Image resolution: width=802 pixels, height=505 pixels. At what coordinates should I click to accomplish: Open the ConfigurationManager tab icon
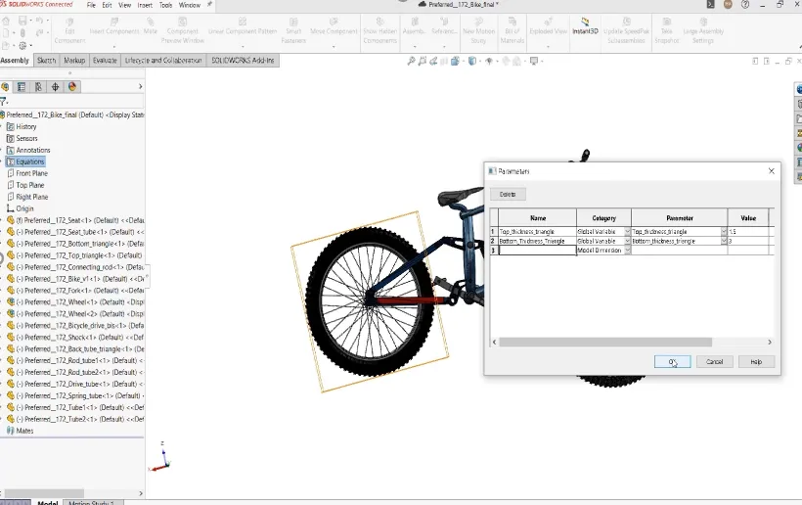click(x=38, y=86)
